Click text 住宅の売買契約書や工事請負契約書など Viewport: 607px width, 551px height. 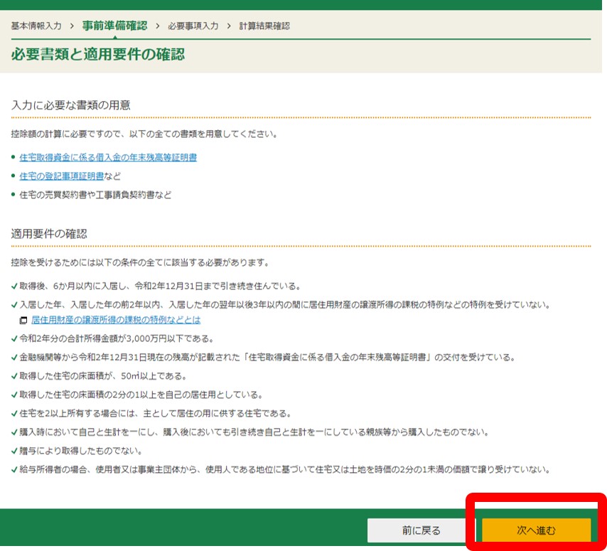(x=95, y=194)
